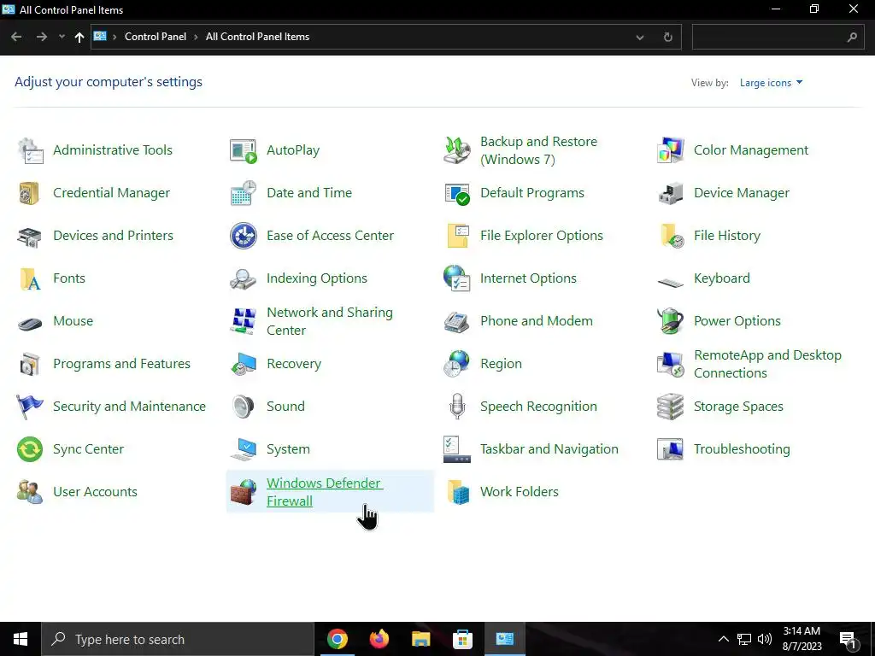Go up one level with the Up arrow

coord(79,37)
